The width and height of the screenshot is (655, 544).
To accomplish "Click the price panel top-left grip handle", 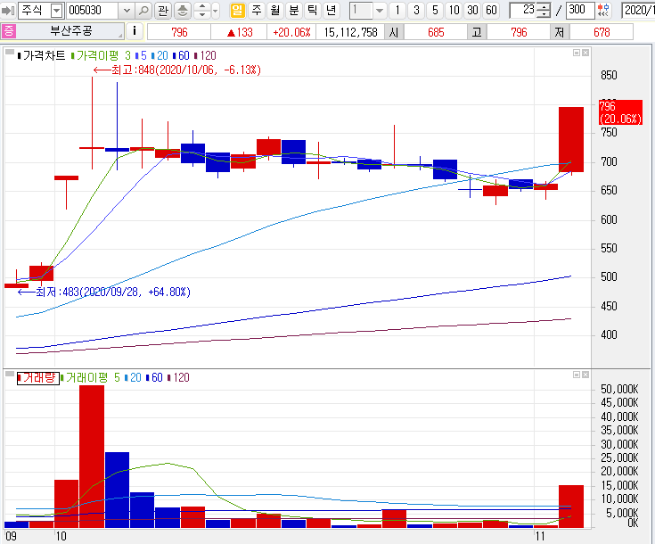I will pos(9,53).
